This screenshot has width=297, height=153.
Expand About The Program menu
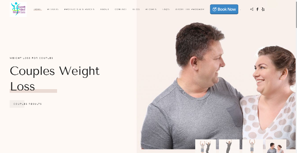pos(190,9)
